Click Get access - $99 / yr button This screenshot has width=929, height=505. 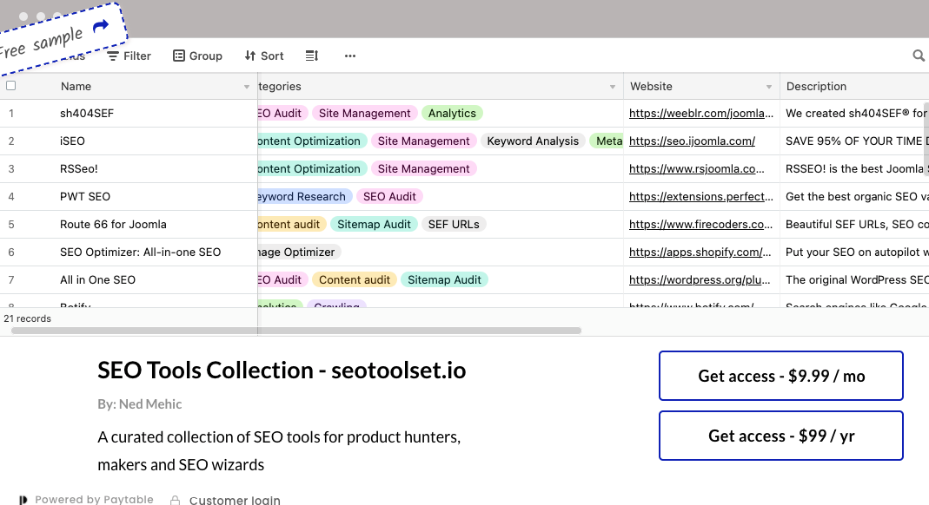click(781, 436)
